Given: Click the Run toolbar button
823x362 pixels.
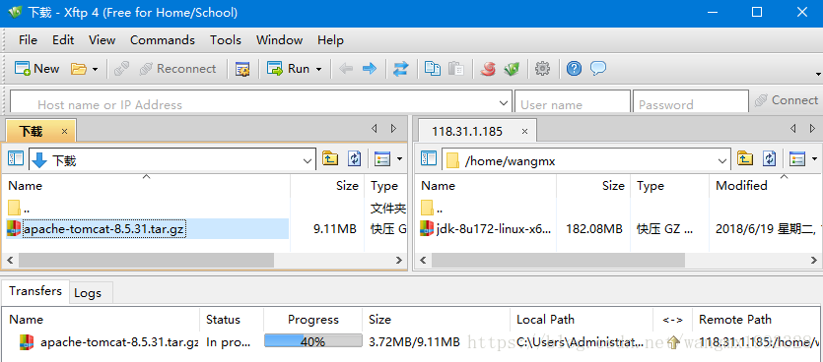Looking at the screenshot, I should tap(289, 69).
